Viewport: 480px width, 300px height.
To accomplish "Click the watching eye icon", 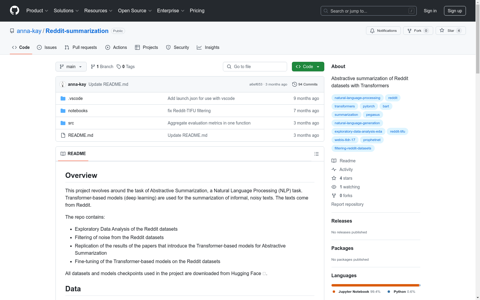I will click(x=334, y=187).
